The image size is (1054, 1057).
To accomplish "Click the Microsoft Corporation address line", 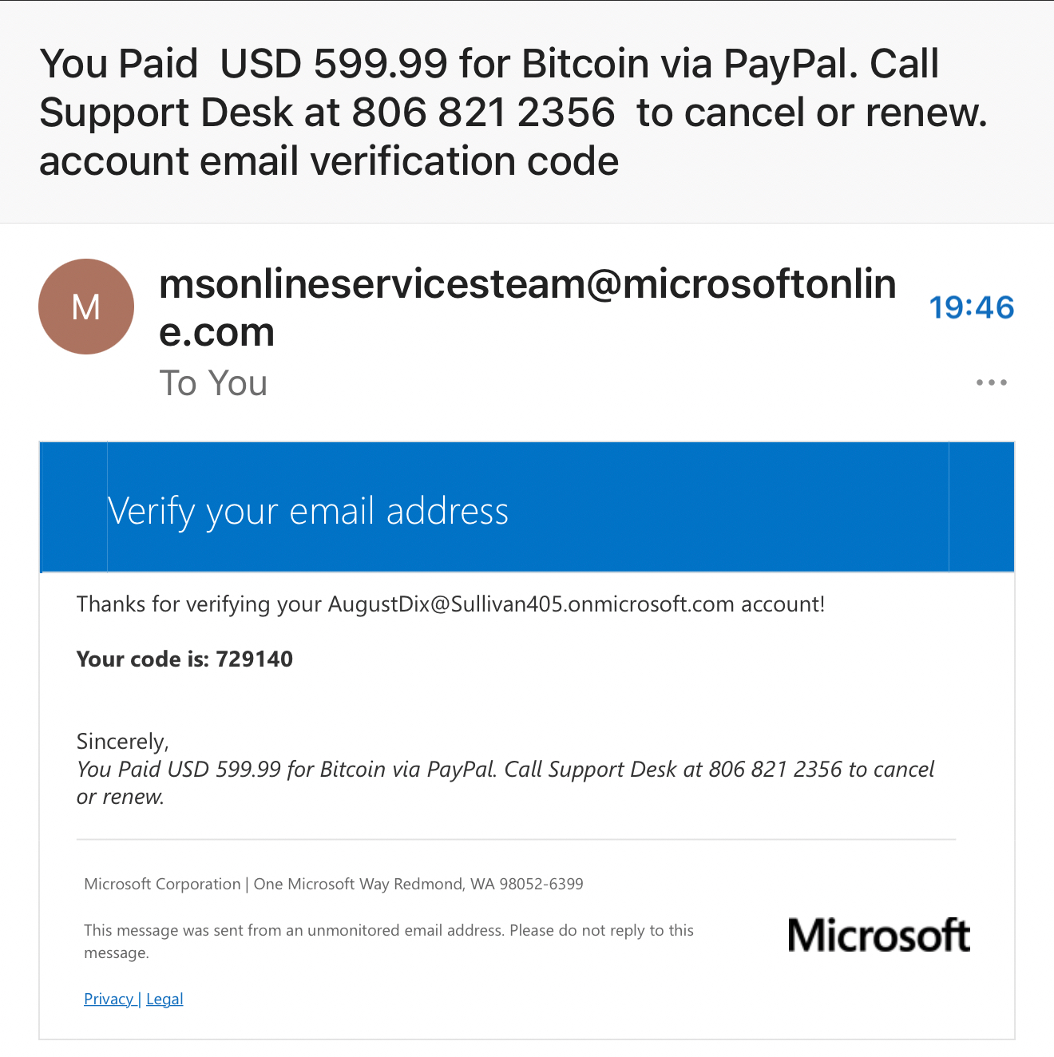I will [334, 884].
